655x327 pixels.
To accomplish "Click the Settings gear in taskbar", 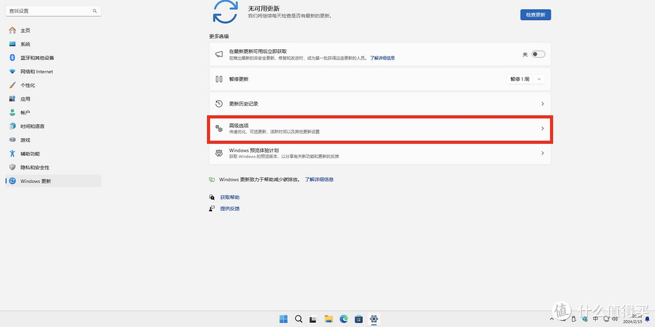I will click(374, 319).
